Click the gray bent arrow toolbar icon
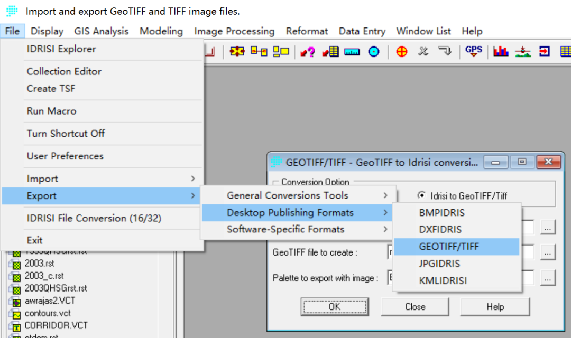 [445, 51]
